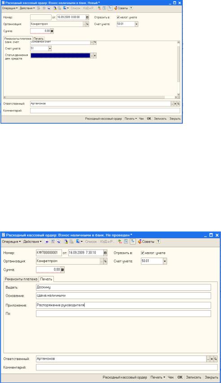Clear the Ответственный field in the bottom window
Screen dimensions: 221x383
[x=212, y=359]
